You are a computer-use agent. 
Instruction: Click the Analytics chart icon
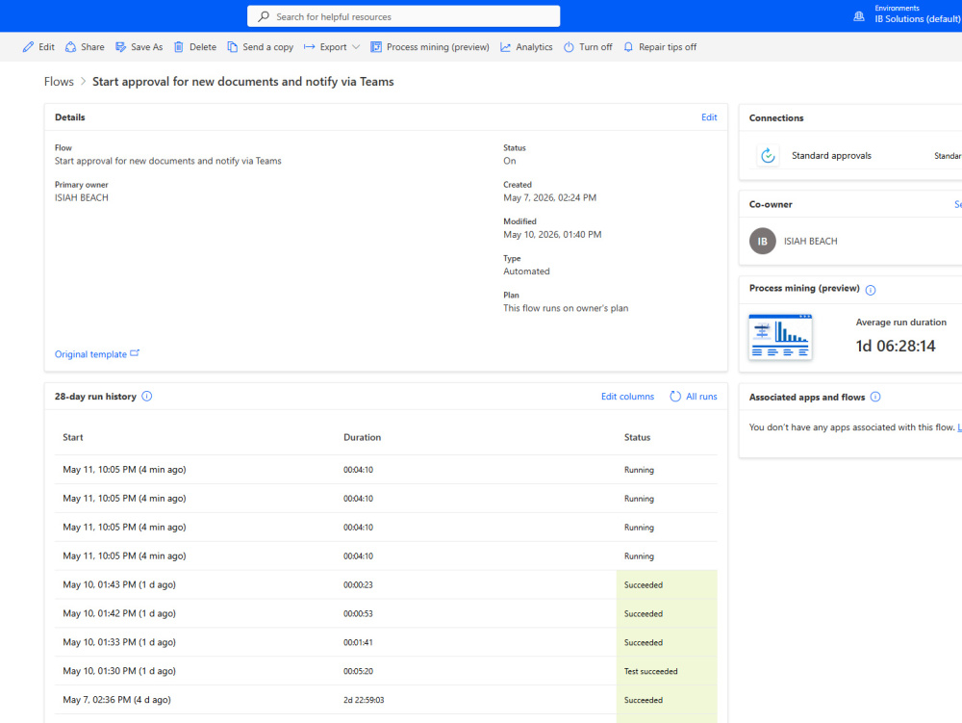click(506, 47)
